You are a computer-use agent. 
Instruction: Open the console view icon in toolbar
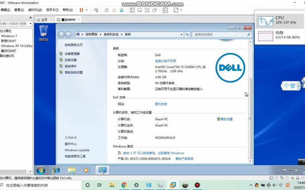165,10
